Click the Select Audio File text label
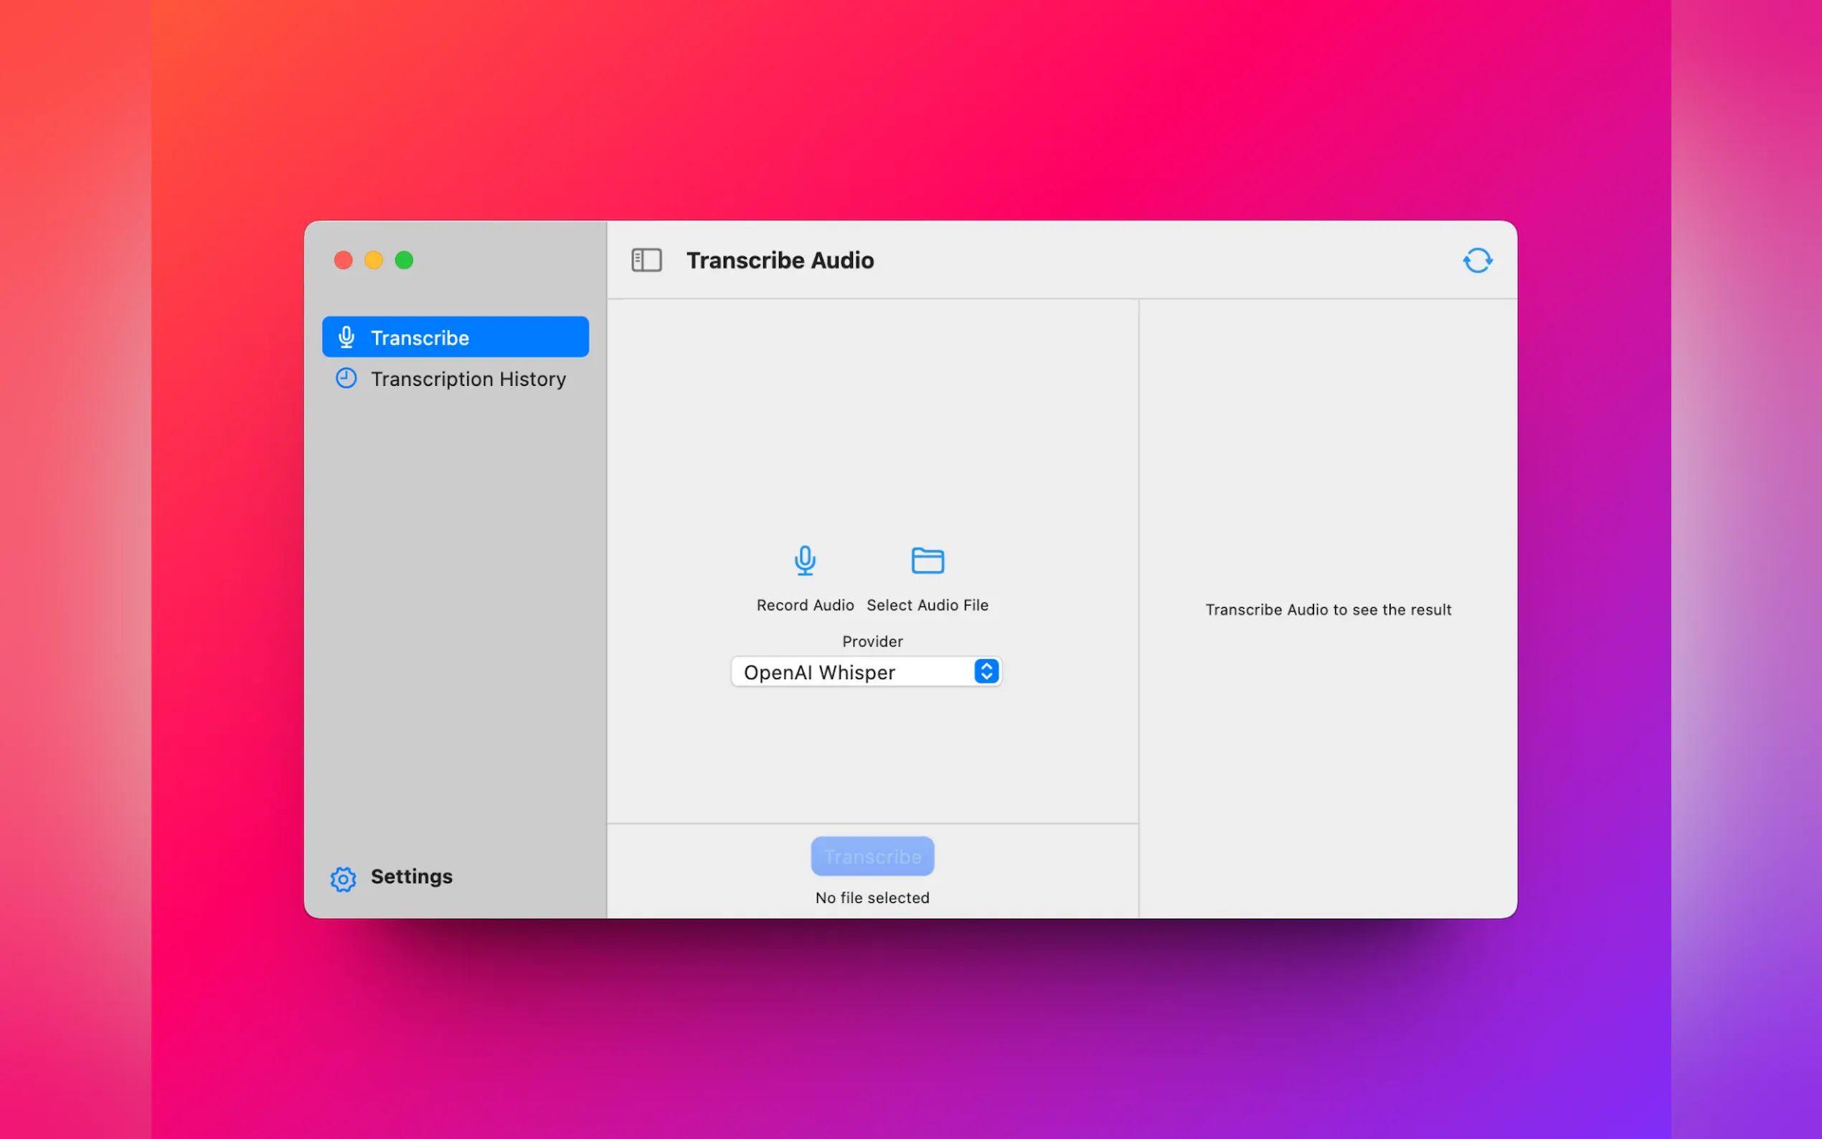 [927, 605]
